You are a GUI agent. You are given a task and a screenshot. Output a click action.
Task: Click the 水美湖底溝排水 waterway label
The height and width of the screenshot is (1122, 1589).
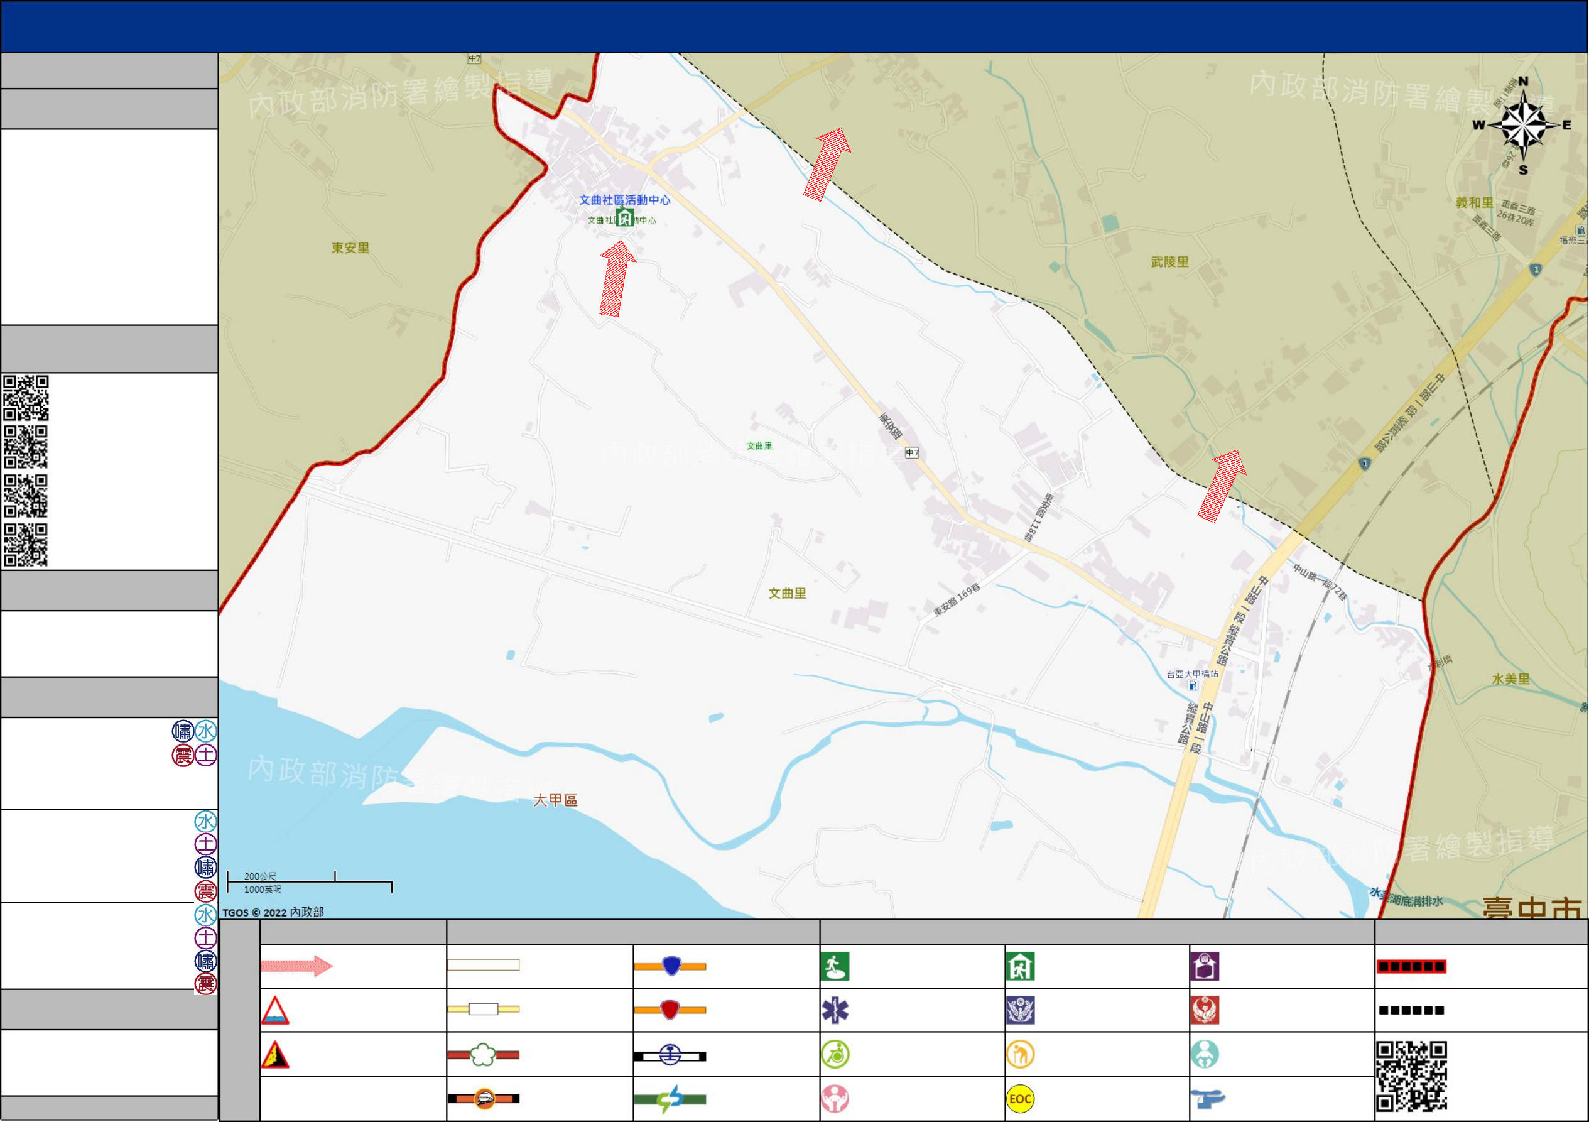point(1406,898)
